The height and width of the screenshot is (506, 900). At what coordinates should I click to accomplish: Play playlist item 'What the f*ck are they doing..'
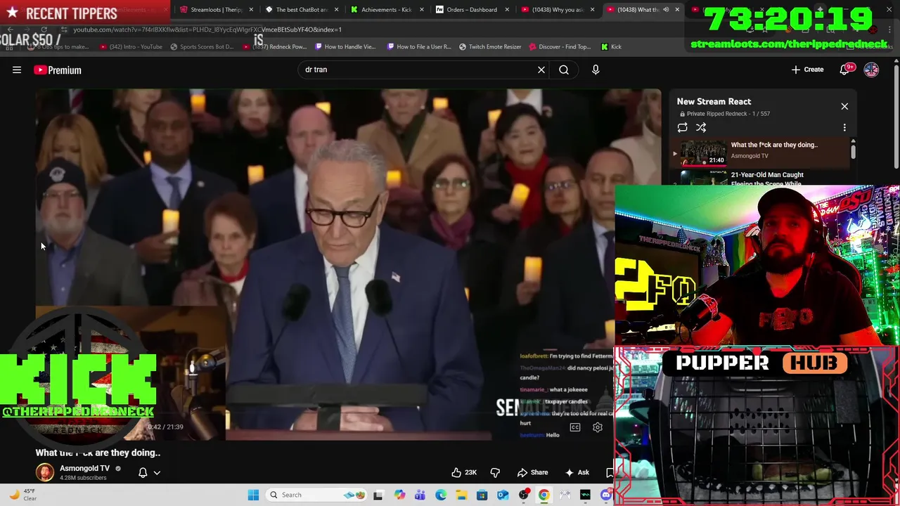[761, 153]
